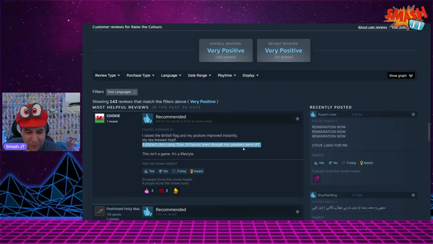Click Rupert Lowe's avatar icon
Image resolution: width=433 pixels, height=244 pixels.
[x=313, y=115]
